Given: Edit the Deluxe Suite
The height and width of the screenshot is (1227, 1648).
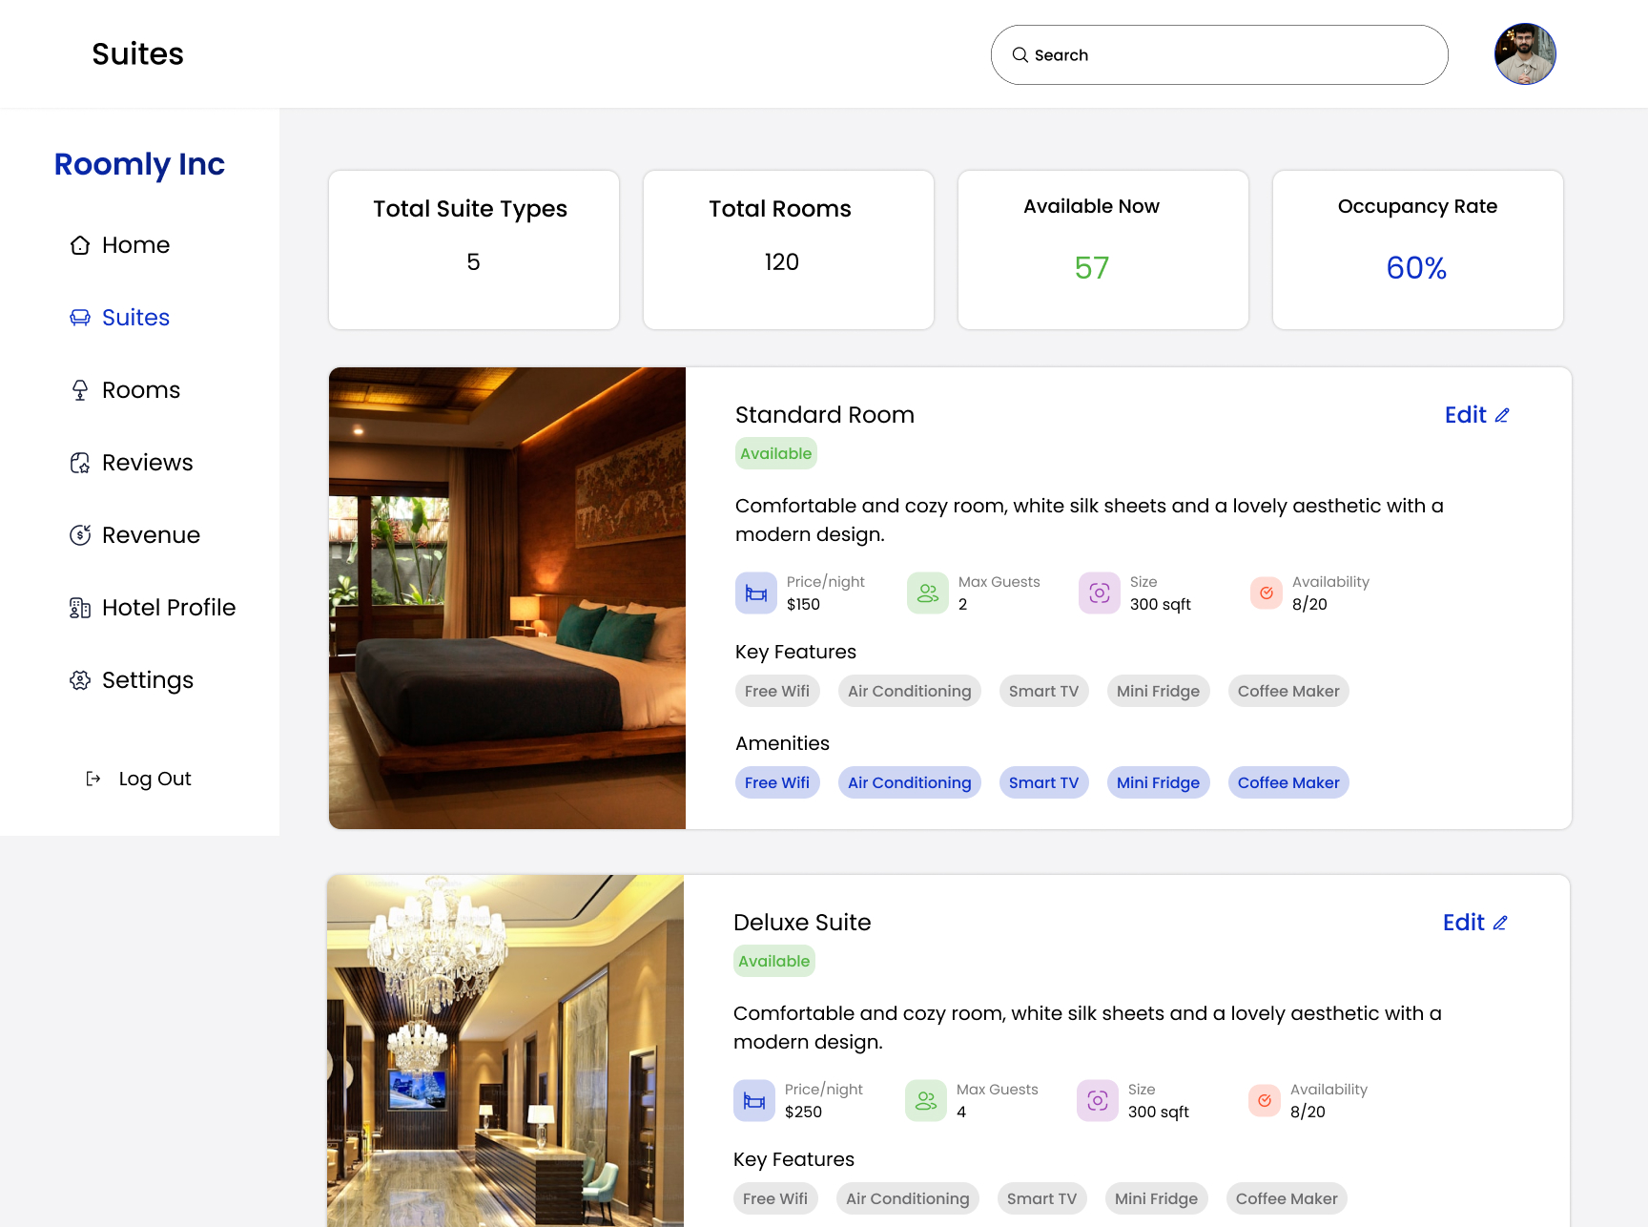Looking at the screenshot, I should click(x=1474, y=923).
